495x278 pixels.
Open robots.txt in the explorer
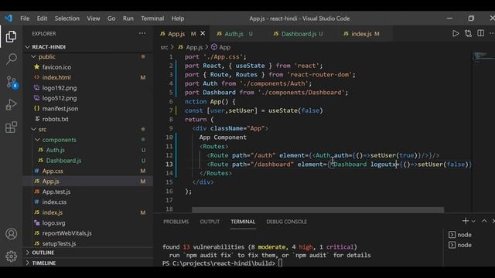pyautogui.click(x=55, y=119)
